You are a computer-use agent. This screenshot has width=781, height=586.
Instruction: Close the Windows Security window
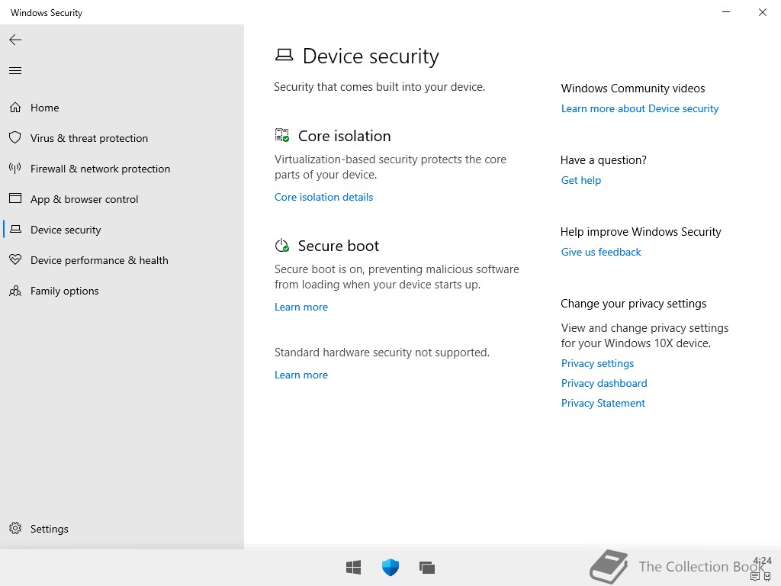[x=763, y=12]
